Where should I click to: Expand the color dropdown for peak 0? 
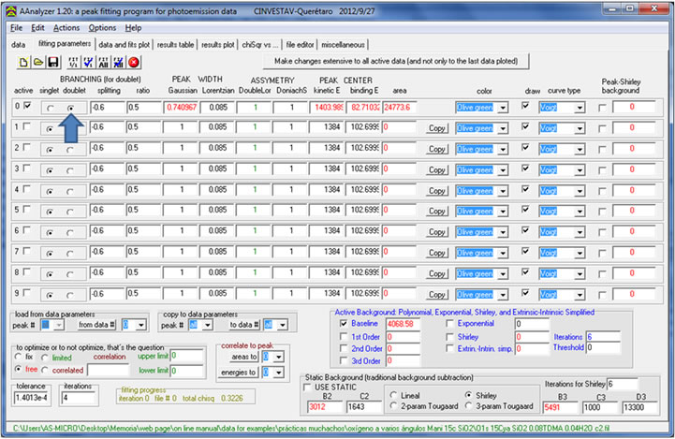click(x=503, y=108)
